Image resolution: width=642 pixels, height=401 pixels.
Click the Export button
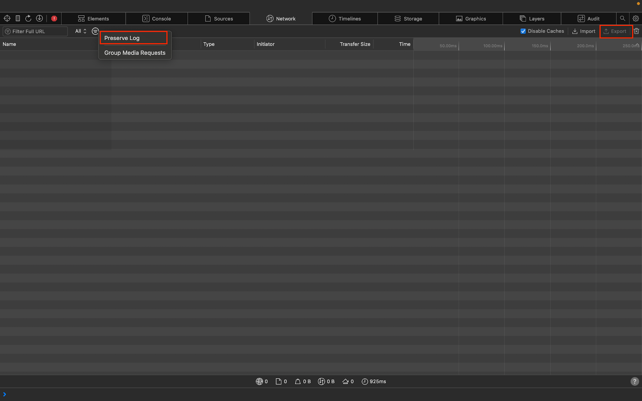[x=616, y=31]
